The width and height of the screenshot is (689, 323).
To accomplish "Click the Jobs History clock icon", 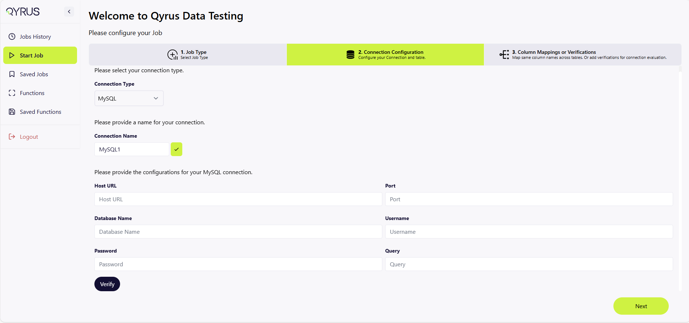I will (x=12, y=36).
